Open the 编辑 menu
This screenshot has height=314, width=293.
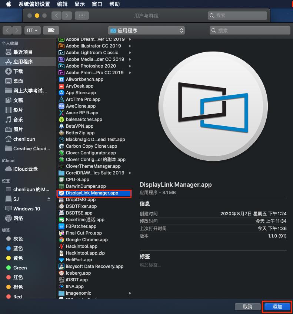coord(62,4)
